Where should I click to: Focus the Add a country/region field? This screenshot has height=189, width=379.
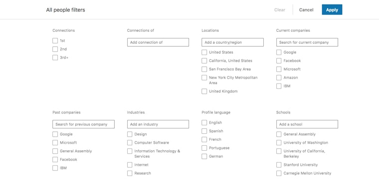(x=232, y=42)
